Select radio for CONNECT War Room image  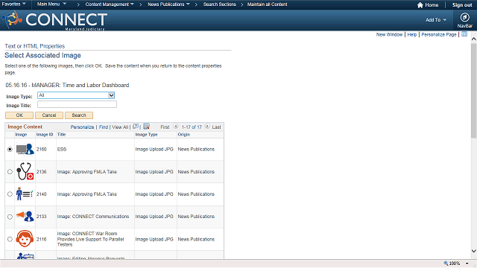(x=10, y=239)
